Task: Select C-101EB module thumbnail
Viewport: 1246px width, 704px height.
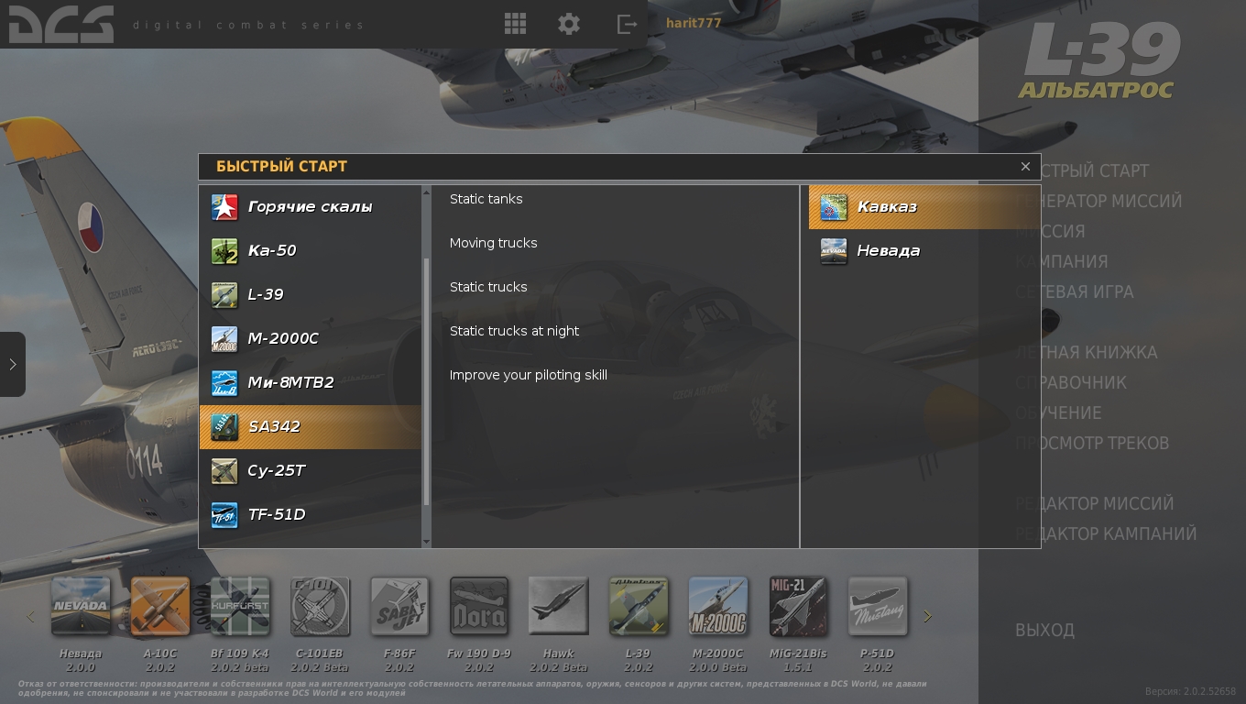Action: [x=320, y=606]
